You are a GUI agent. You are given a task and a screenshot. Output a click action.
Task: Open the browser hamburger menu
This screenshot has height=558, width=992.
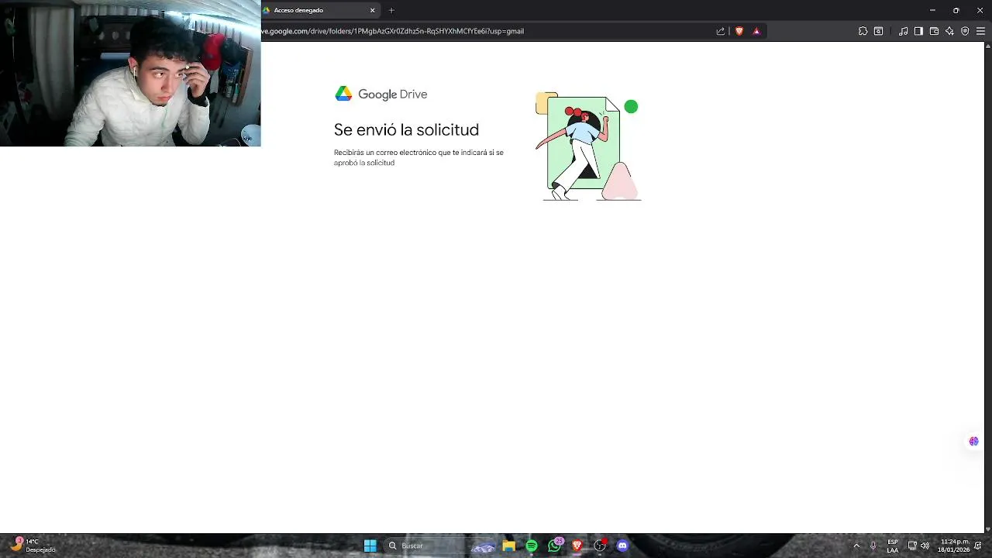(x=980, y=31)
